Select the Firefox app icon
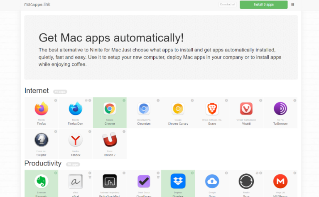The width and height of the screenshot is (319, 197). 41,109
